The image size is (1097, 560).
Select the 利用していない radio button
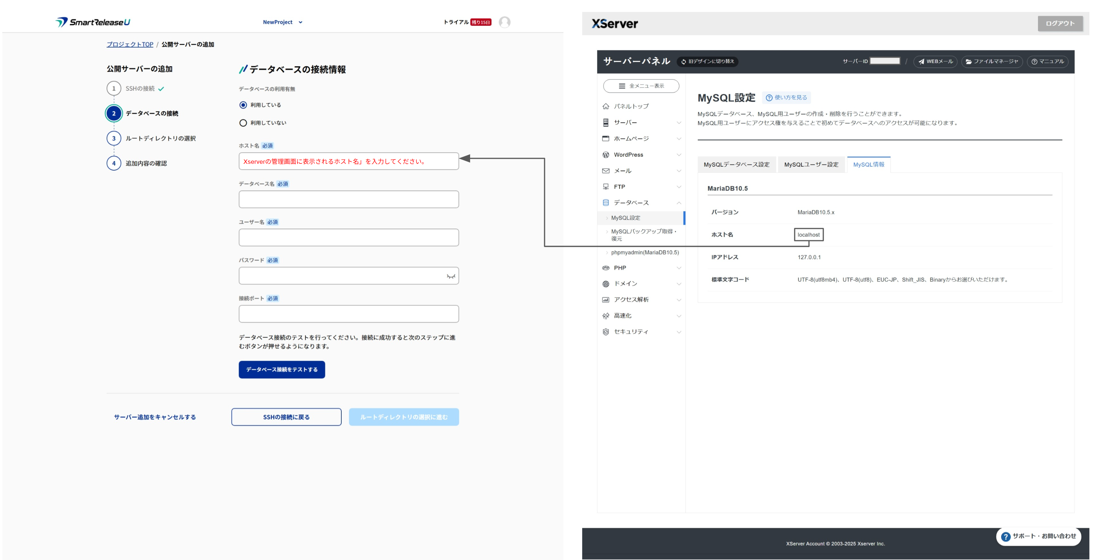pos(243,123)
